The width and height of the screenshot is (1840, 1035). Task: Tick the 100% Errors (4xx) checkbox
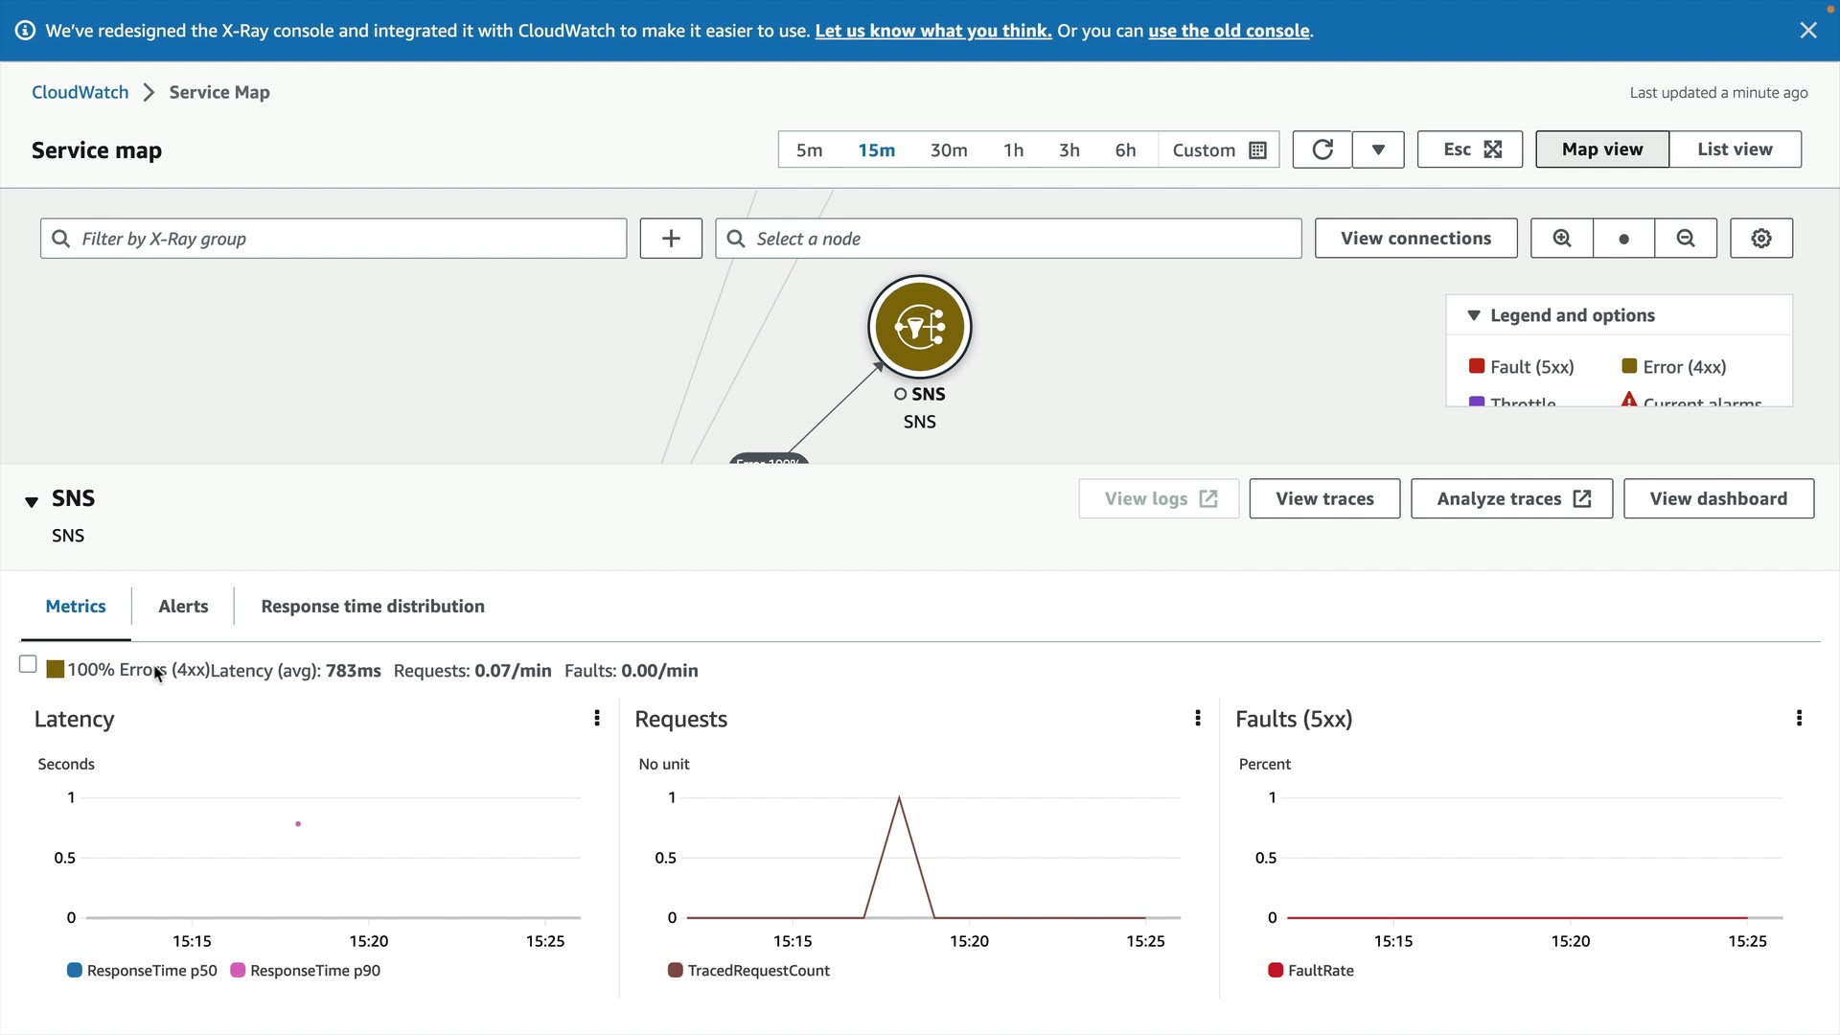[x=28, y=664]
